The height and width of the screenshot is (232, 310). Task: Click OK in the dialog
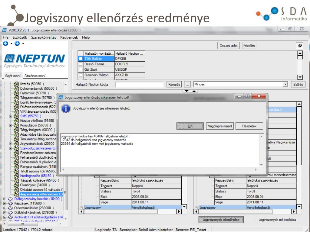tap(190, 126)
